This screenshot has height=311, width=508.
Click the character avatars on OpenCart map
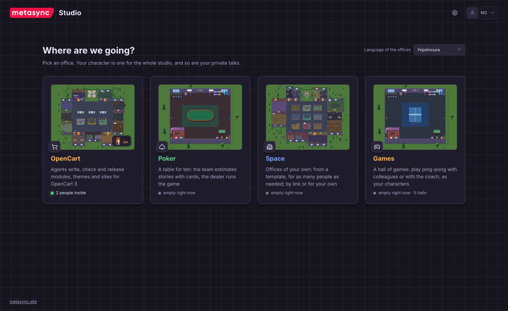coord(122,141)
